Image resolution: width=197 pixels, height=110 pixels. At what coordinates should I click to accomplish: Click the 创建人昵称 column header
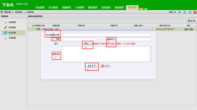138,26
